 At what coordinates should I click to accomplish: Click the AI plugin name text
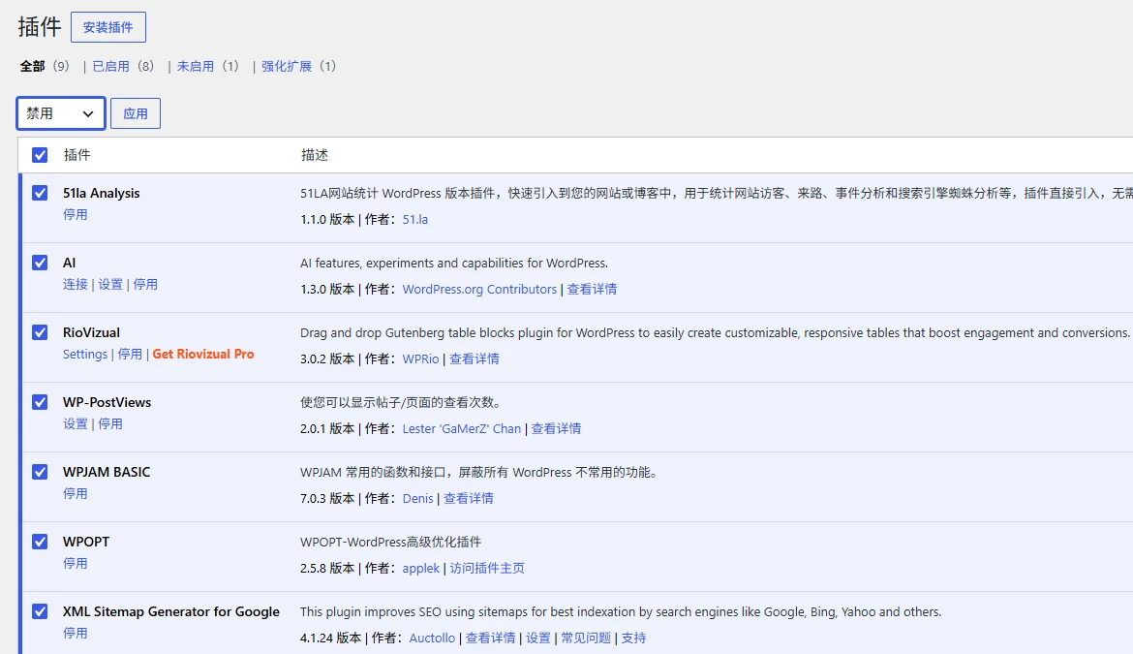click(70, 263)
